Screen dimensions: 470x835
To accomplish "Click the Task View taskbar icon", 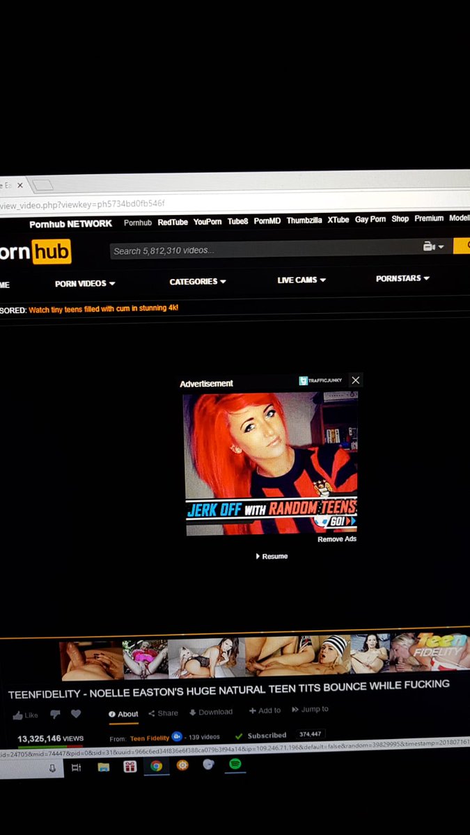I will 77,768.
